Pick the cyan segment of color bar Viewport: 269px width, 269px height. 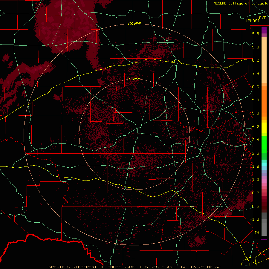point(264,164)
